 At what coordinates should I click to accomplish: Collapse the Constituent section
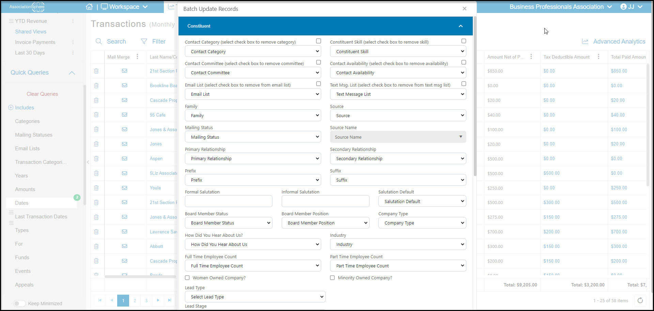pyautogui.click(x=461, y=26)
